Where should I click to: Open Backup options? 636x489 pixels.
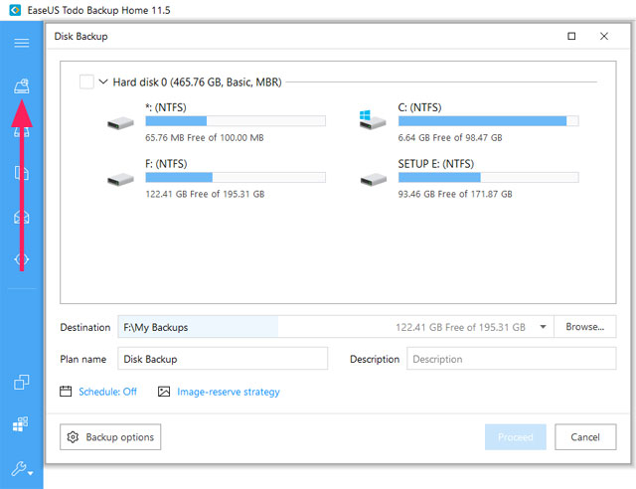tap(110, 437)
